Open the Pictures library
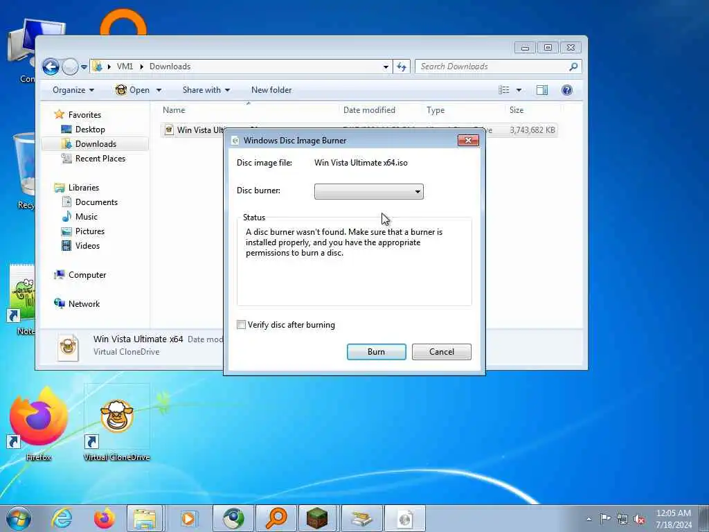Viewport: 709px width, 532px height. click(89, 231)
